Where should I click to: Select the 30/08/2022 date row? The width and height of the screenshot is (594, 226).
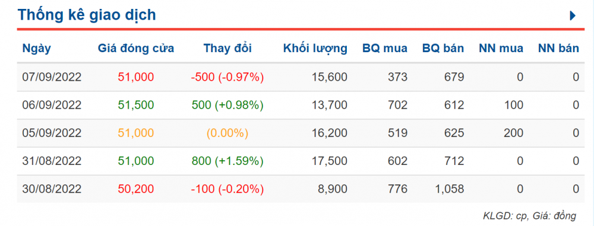pos(301,189)
